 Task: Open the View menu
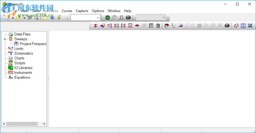[24, 11]
